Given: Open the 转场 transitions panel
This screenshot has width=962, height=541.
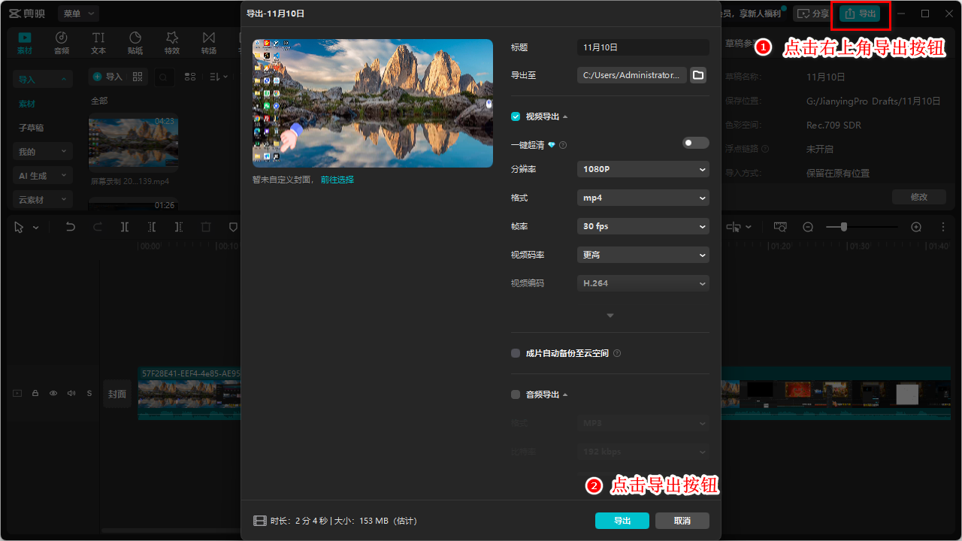Looking at the screenshot, I should point(208,42).
